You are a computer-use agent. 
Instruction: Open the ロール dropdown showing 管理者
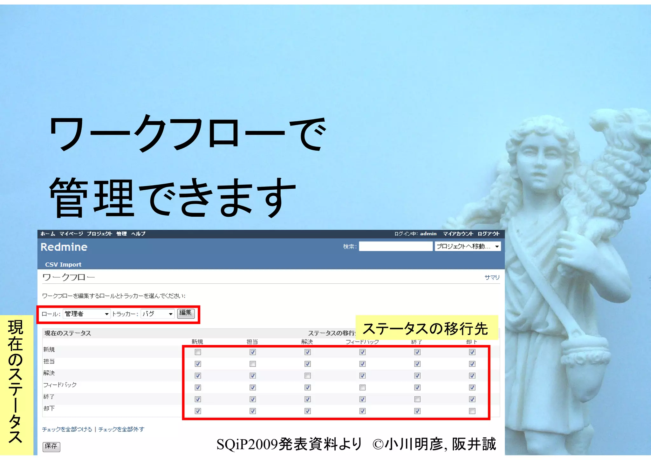tap(86, 314)
